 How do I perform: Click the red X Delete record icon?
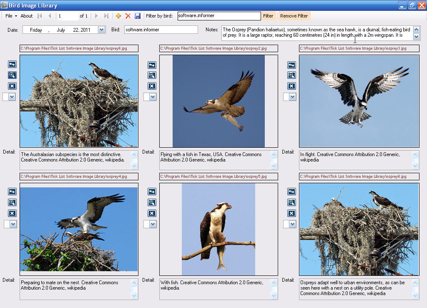pyautogui.click(x=128, y=16)
